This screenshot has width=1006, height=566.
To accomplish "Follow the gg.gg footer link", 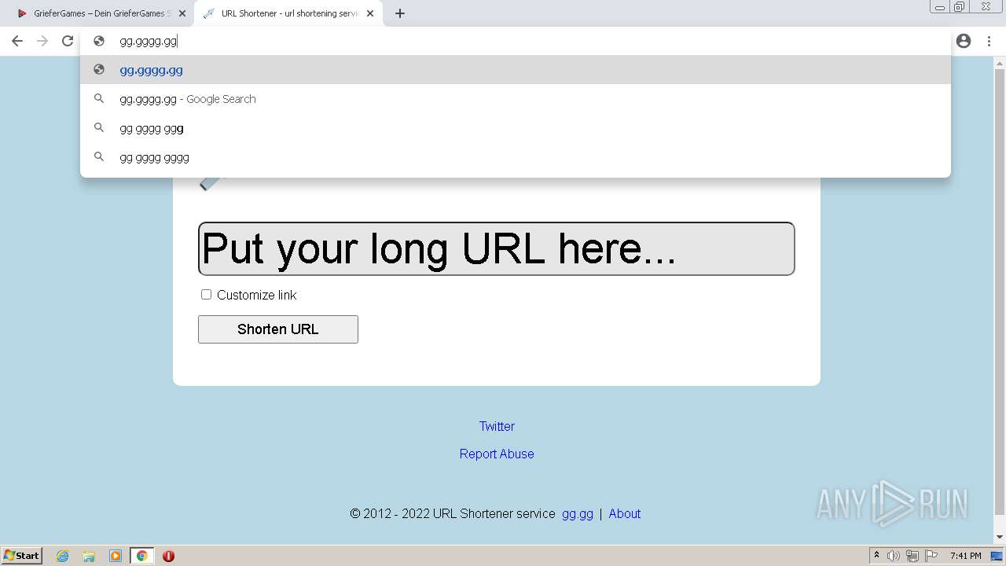I will click(578, 513).
